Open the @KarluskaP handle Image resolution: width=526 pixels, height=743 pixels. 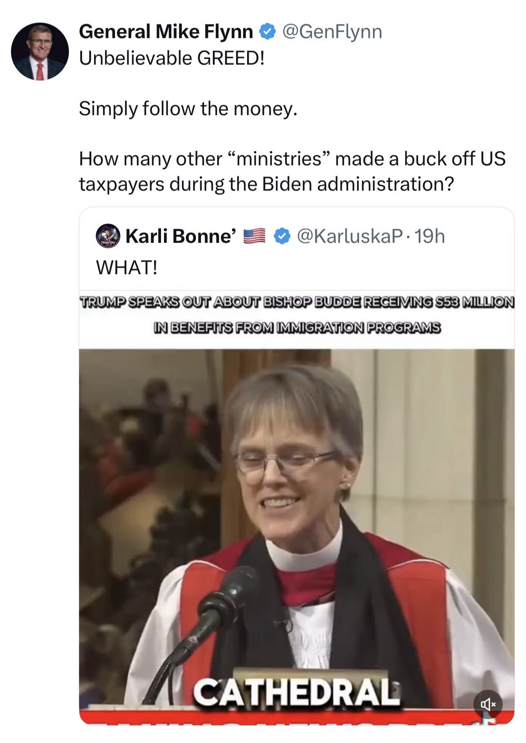coord(350,236)
